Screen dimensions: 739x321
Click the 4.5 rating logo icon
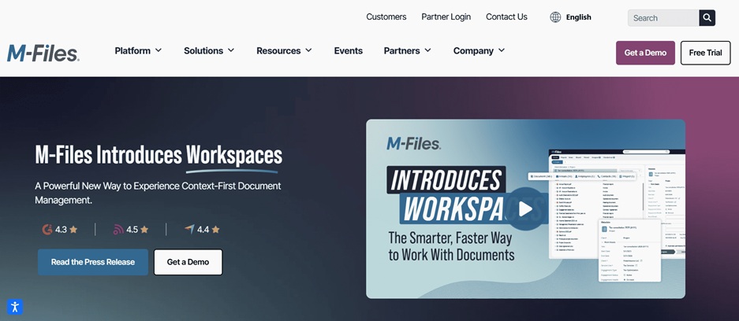pyautogui.click(x=118, y=230)
